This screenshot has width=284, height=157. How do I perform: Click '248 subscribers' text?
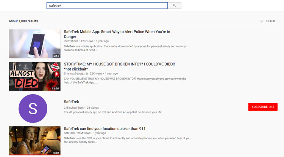(x=74, y=107)
